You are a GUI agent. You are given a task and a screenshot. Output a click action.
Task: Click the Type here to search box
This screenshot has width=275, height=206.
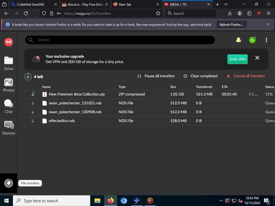click(x=51, y=201)
